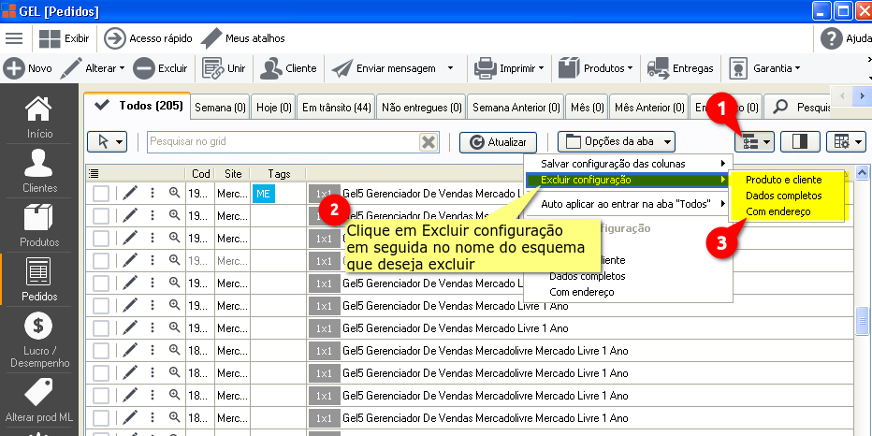Click the Enviar mensagem paper plane
Image resolution: width=872 pixels, height=436 pixels.
click(x=342, y=68)
